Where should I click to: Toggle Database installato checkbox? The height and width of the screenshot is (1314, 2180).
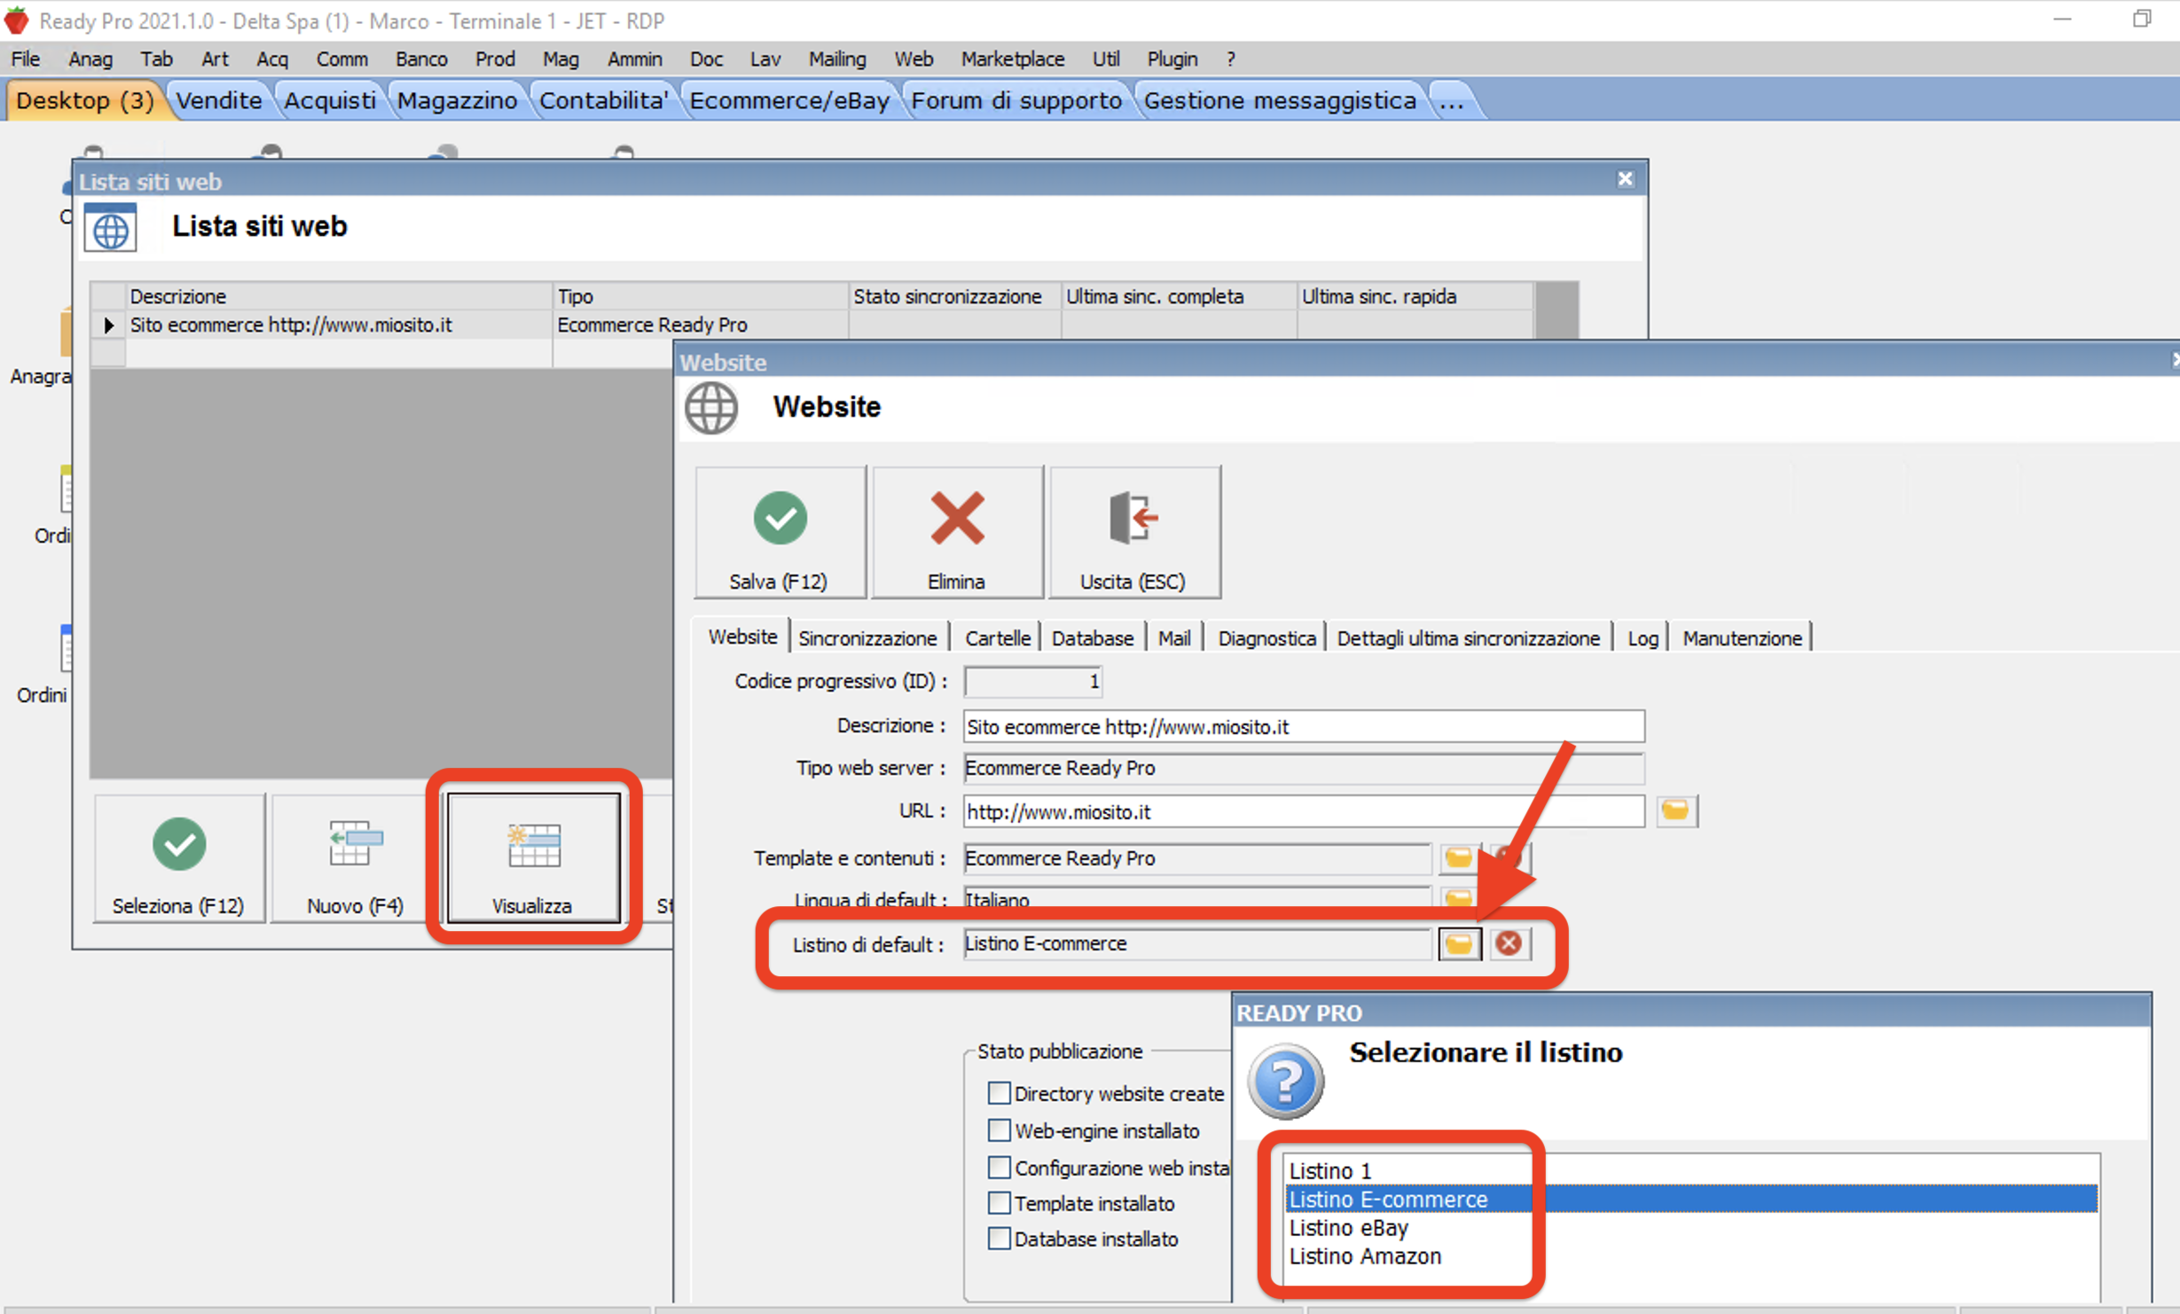[x=999, y=1238]
